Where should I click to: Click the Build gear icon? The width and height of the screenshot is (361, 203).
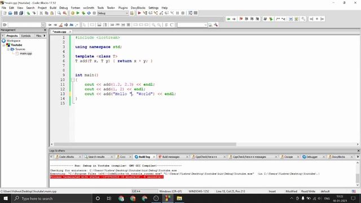[x=73, y=13]
